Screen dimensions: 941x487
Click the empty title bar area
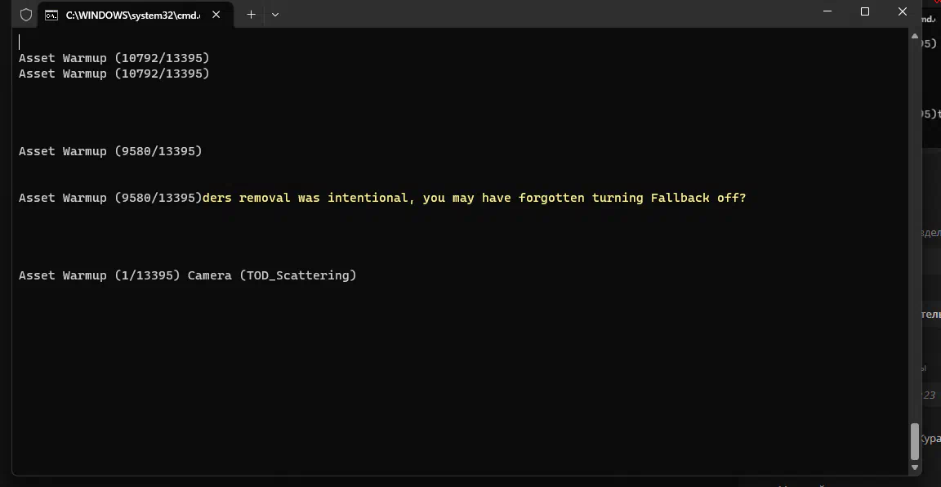tap(540, 13)
